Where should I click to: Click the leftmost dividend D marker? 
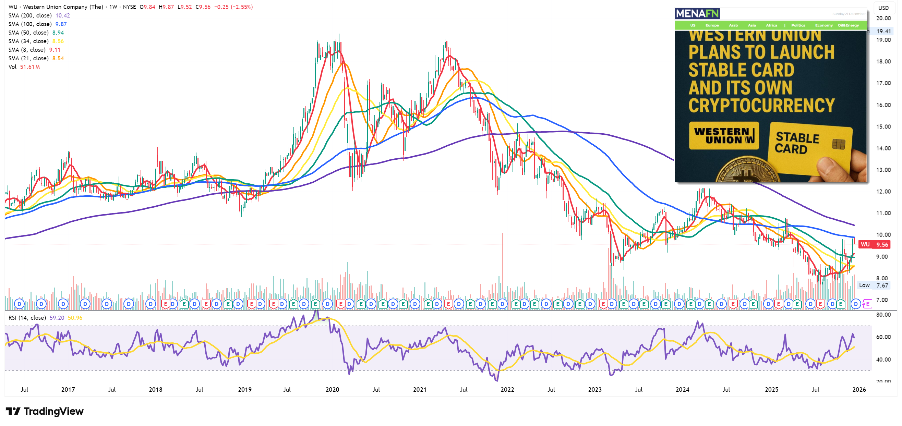coord(20,304)
